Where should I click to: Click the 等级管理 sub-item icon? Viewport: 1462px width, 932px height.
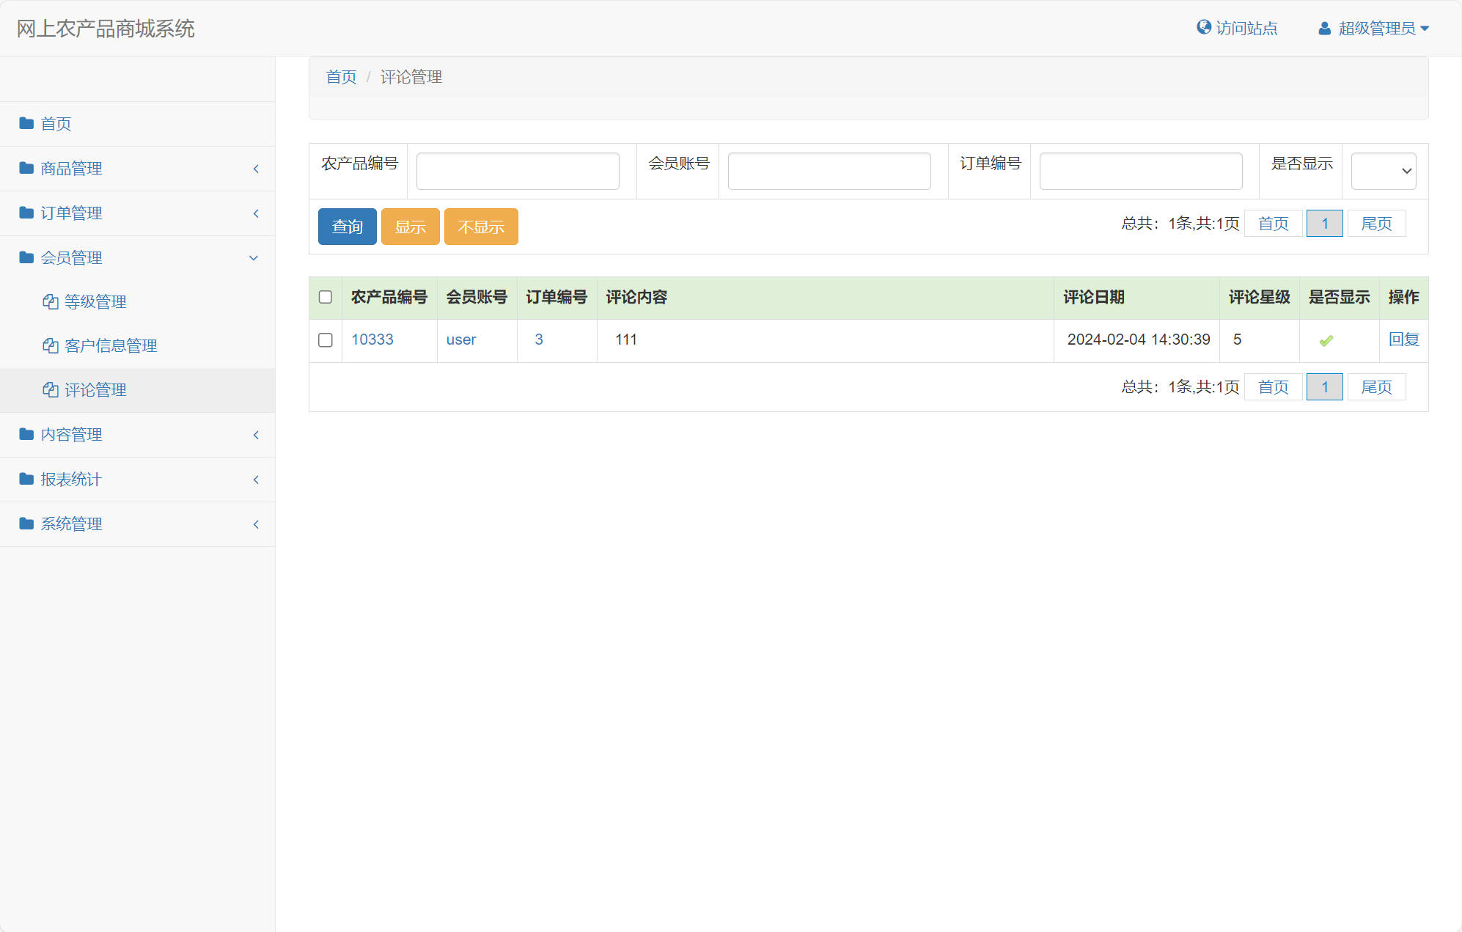point(49,301)
